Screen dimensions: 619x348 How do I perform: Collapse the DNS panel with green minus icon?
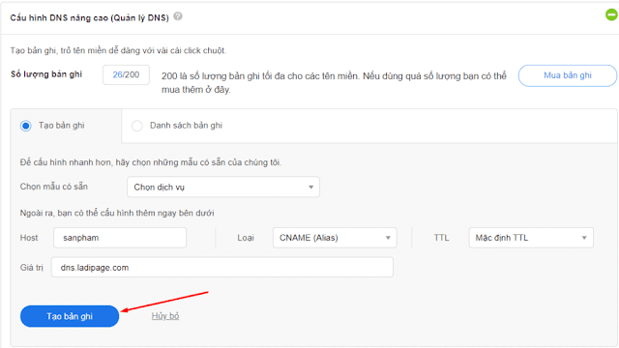coord(611,15)
